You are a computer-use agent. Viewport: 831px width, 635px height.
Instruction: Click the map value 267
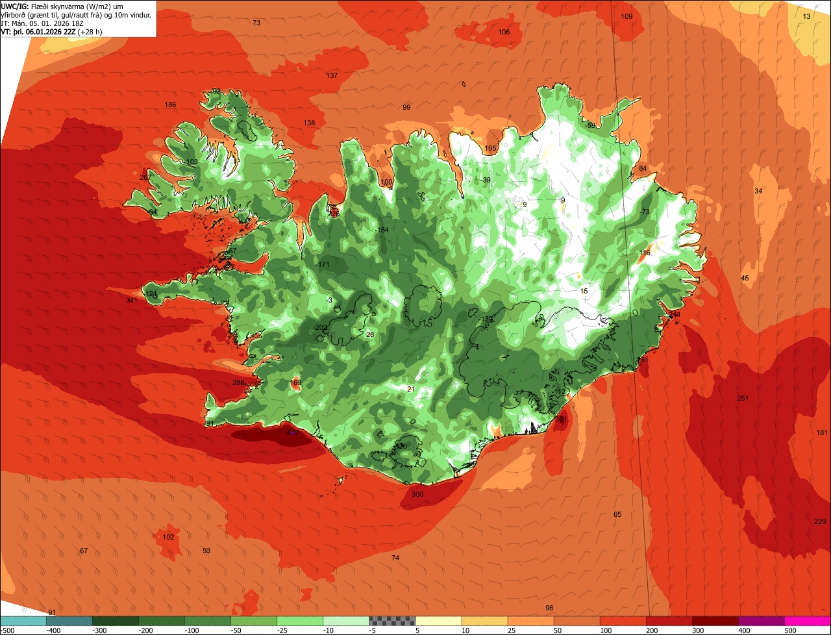tap(145, 177)
